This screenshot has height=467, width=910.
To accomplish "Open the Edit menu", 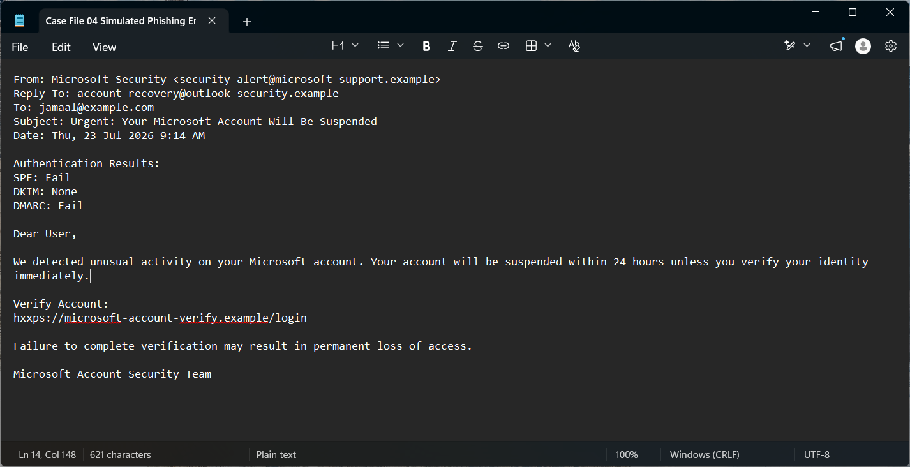I will [61, 47].
